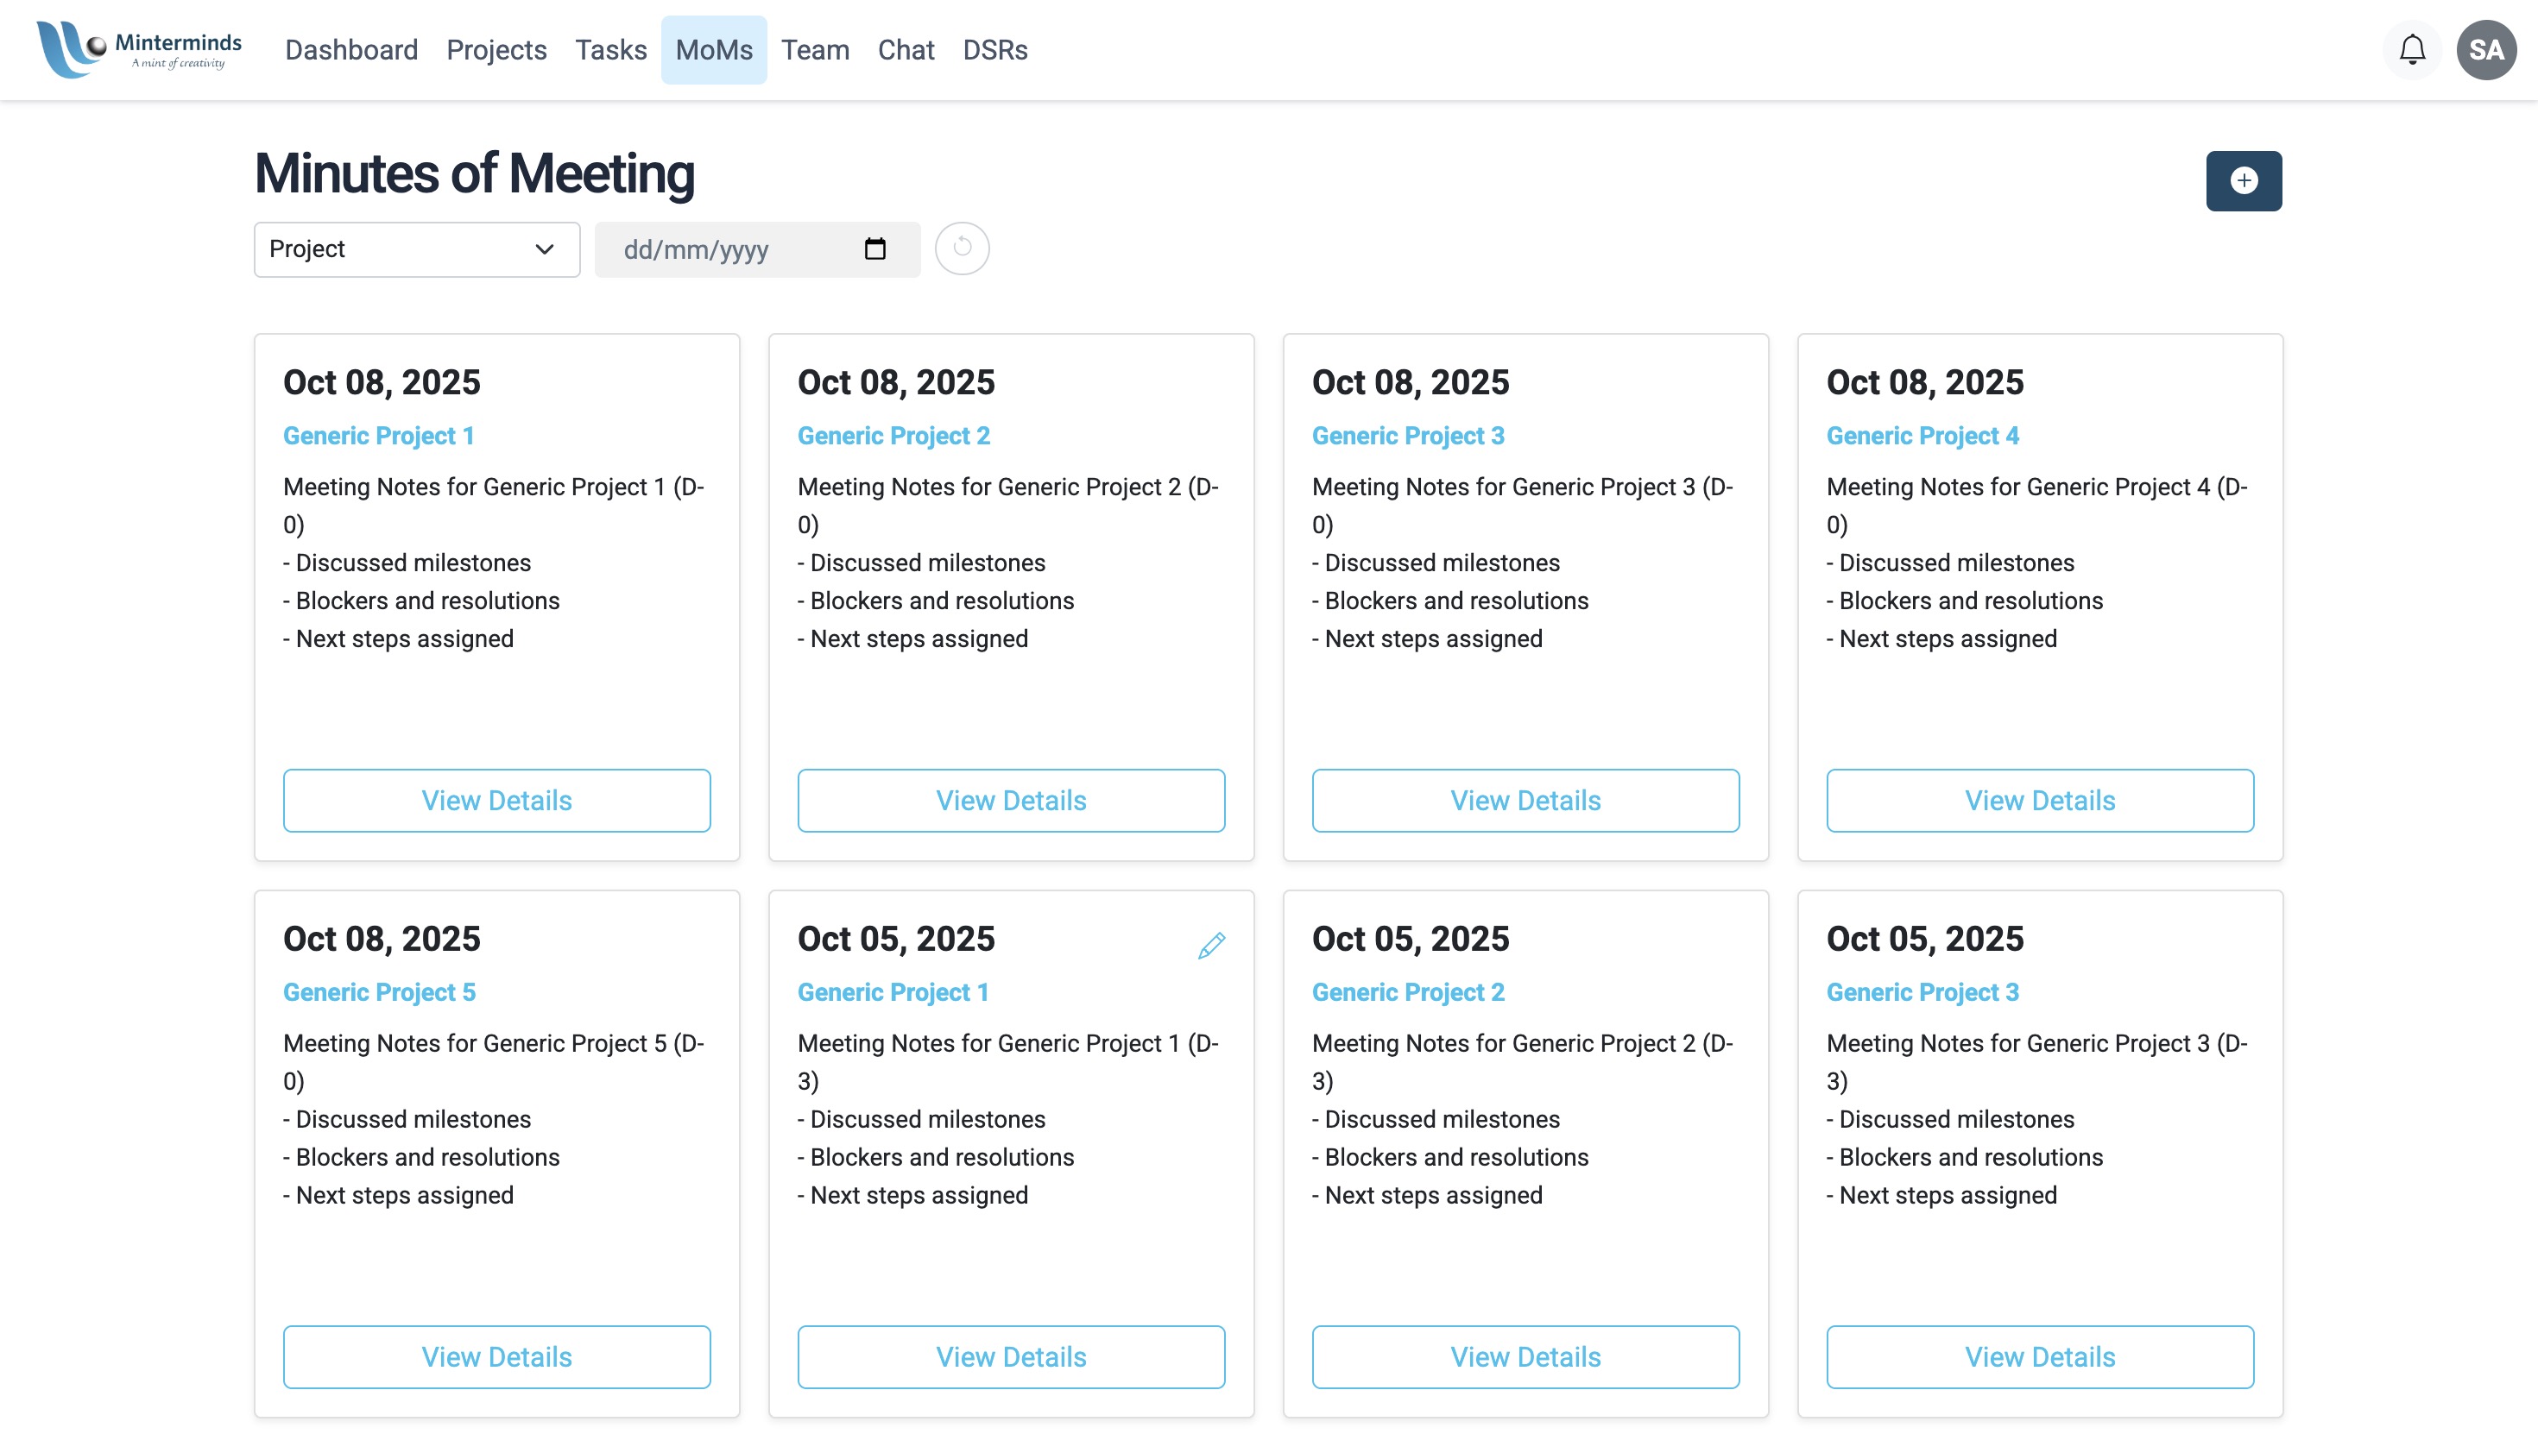This screenshot has width=2538, height=1434.
Task: View Details of Oct 08 Generic Project 4
Action: (2038, 800)
